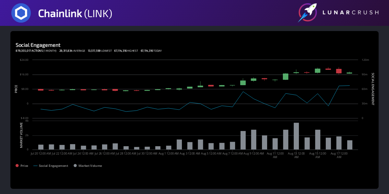Click the Aug 9 12:00 AM date label
389x194 pixels.
pos(254,153)
